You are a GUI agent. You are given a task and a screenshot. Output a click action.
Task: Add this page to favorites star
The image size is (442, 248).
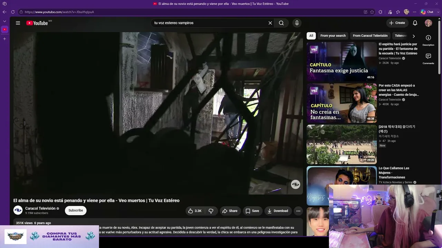(x=372, y=12)
